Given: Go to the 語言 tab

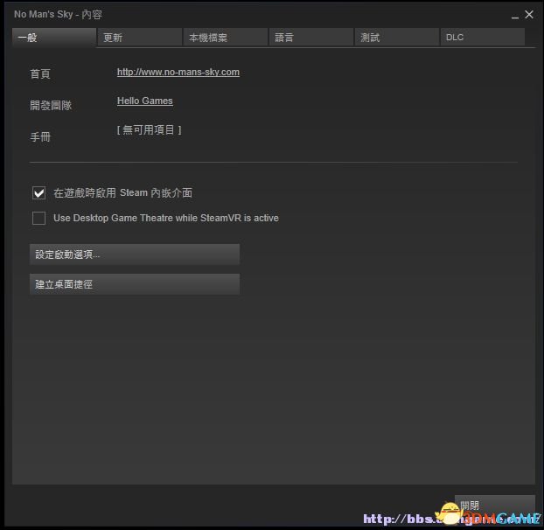Looking at the screenshot, I should coord(311,37).
